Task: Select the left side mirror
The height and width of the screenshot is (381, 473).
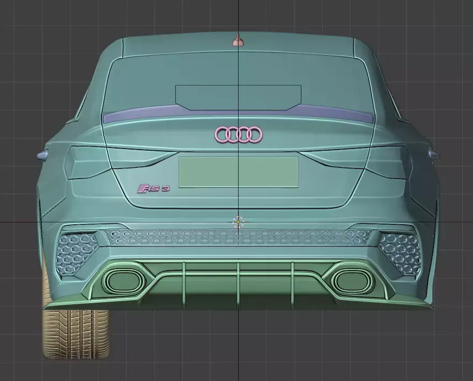Action: [43, 155]
